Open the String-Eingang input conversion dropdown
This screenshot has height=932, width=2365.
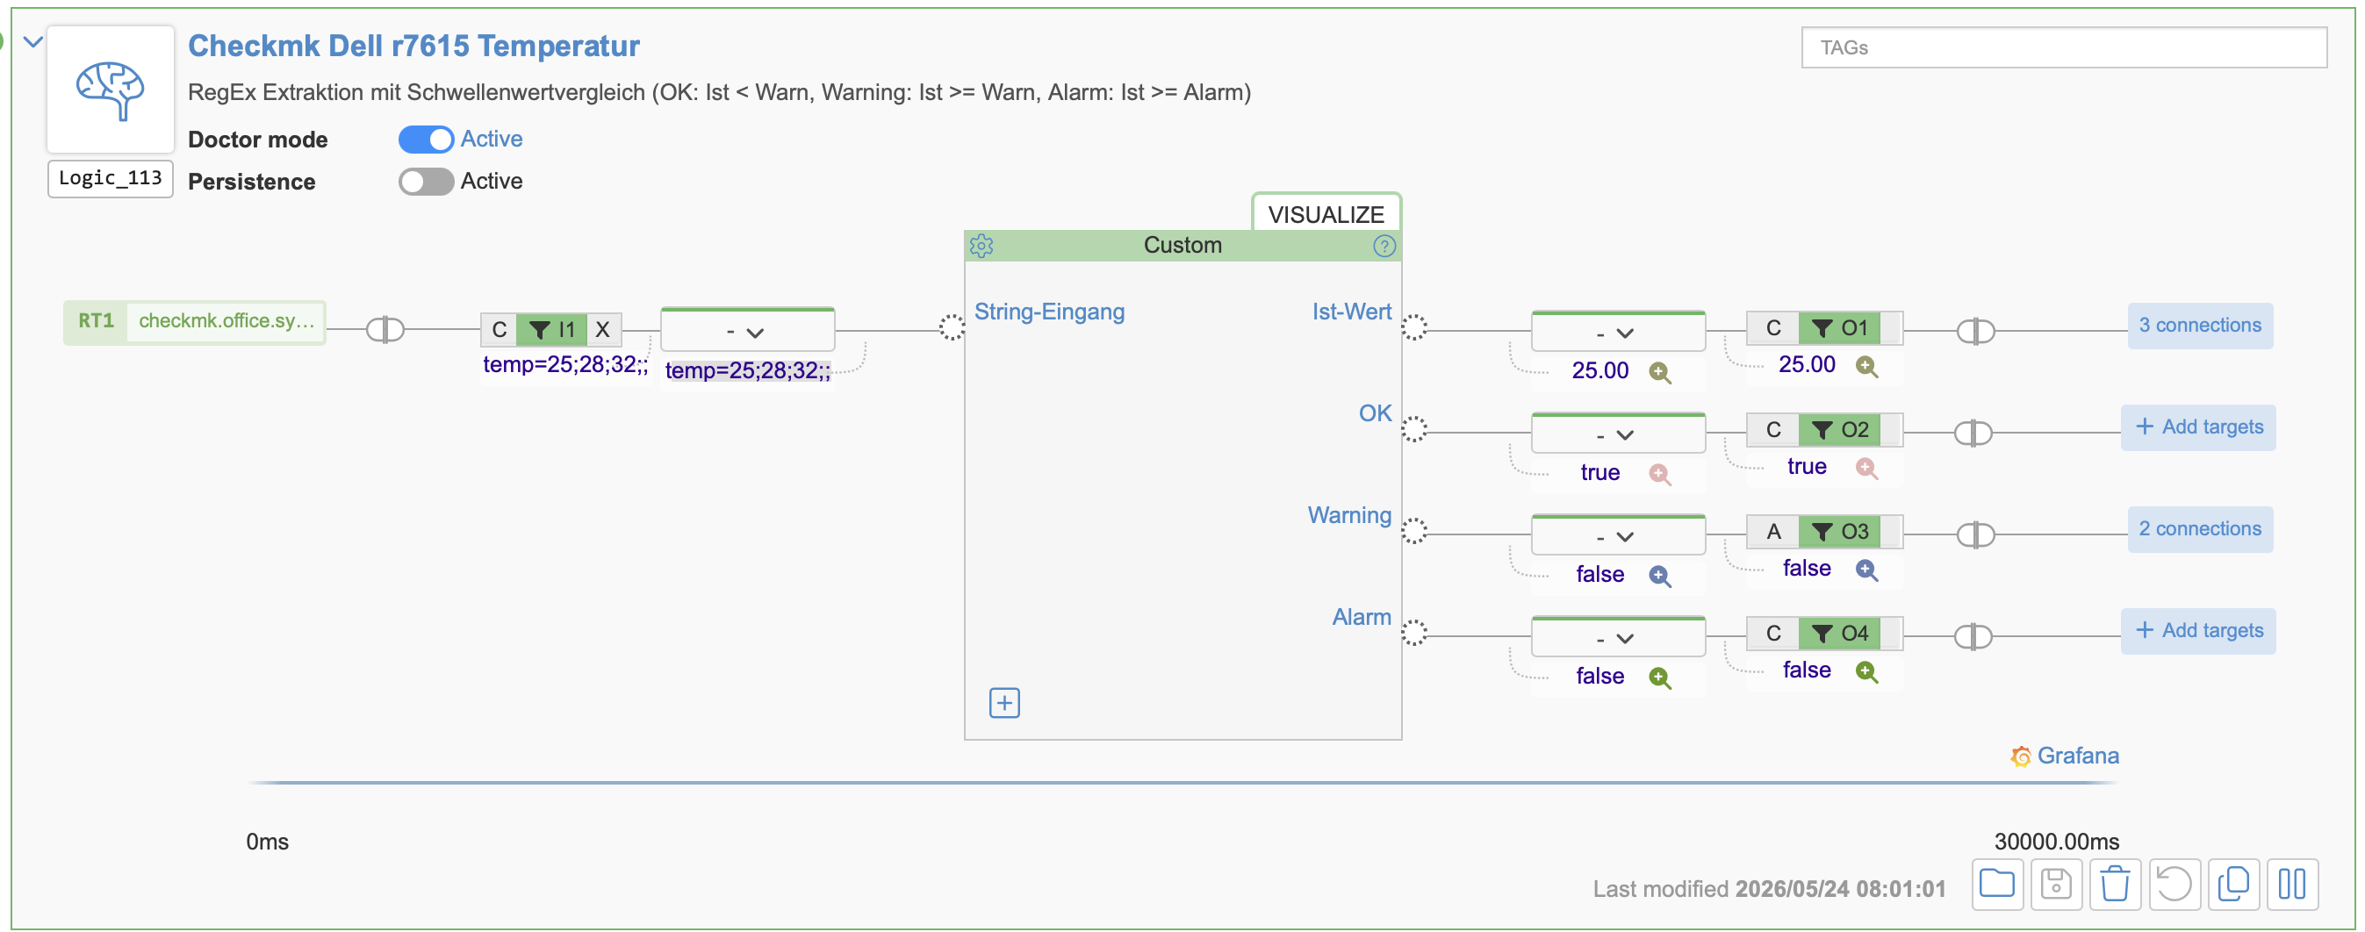pyautogui.click(x=746, y=332)
